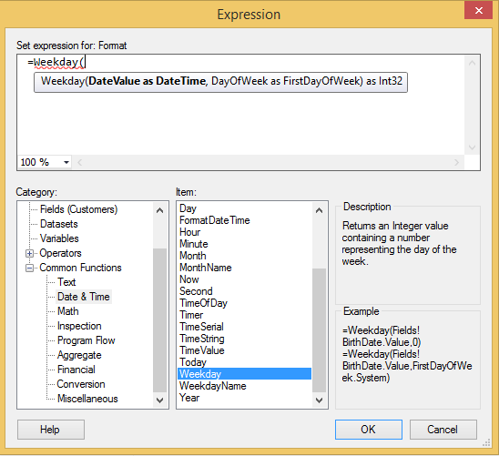This screenshot has width=499, height=456.
Task: Choose the Math function category
Action: tap(68, 311)
